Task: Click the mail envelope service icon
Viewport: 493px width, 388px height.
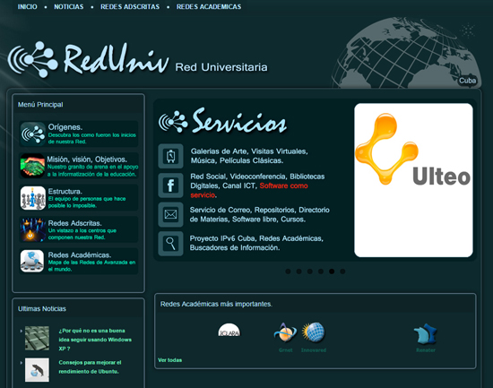Action: [170, 214]
